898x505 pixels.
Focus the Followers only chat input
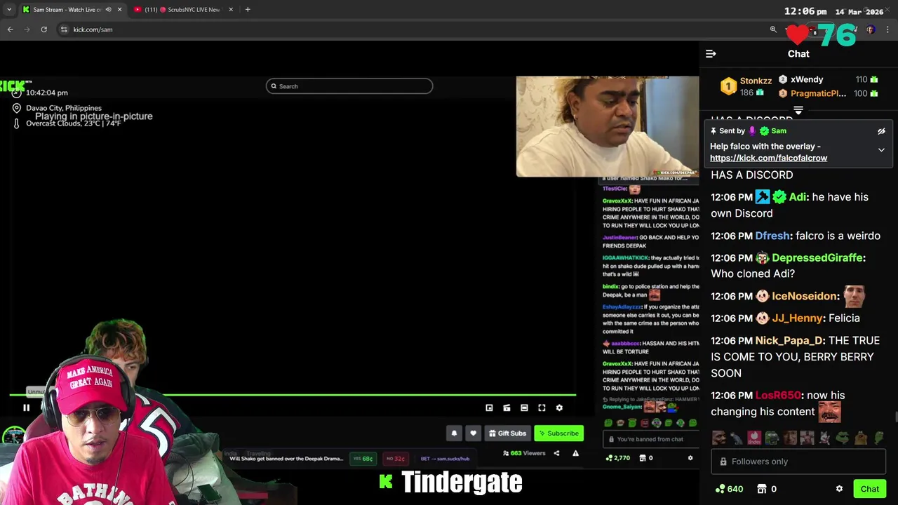(x=798, y=462)
